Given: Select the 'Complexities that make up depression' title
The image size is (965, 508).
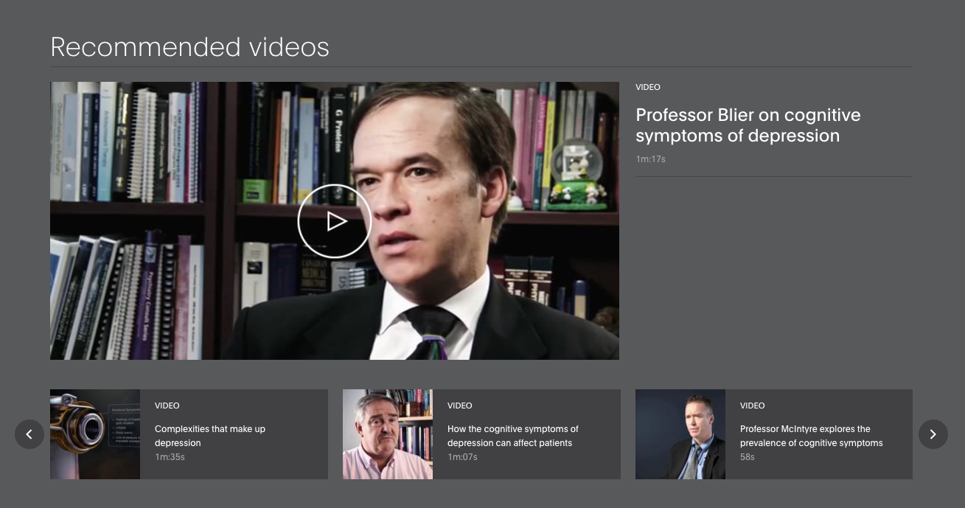Looking at the screenshot, I should 210,436.
